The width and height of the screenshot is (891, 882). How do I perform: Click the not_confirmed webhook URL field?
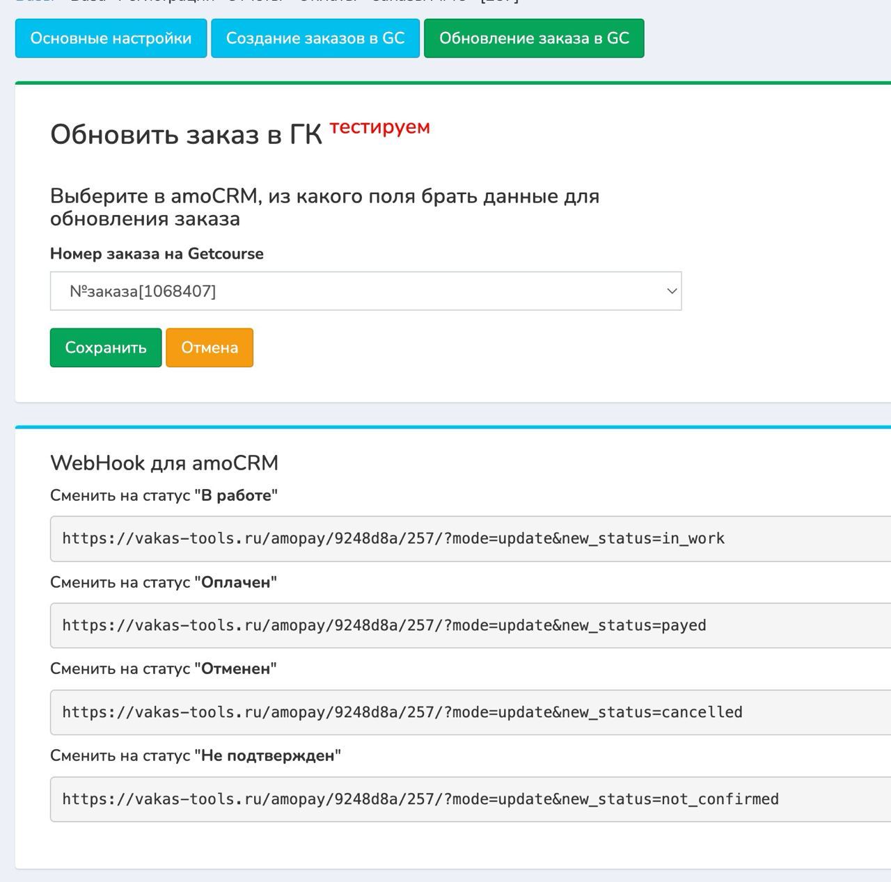(470, 799)
